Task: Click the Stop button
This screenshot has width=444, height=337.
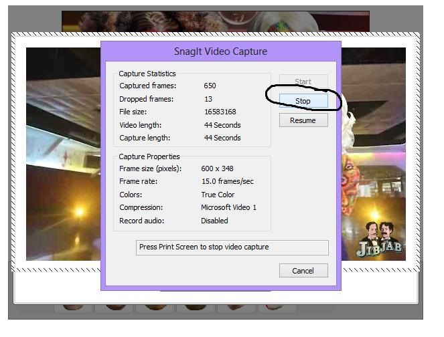Action: pos(303,101)
